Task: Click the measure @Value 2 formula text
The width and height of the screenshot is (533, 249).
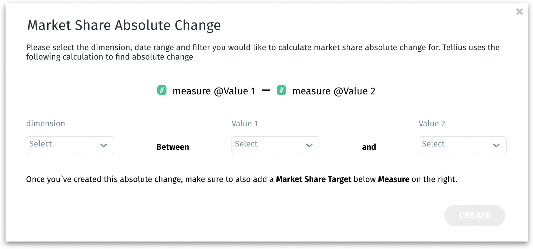Action: coord(333,91)
